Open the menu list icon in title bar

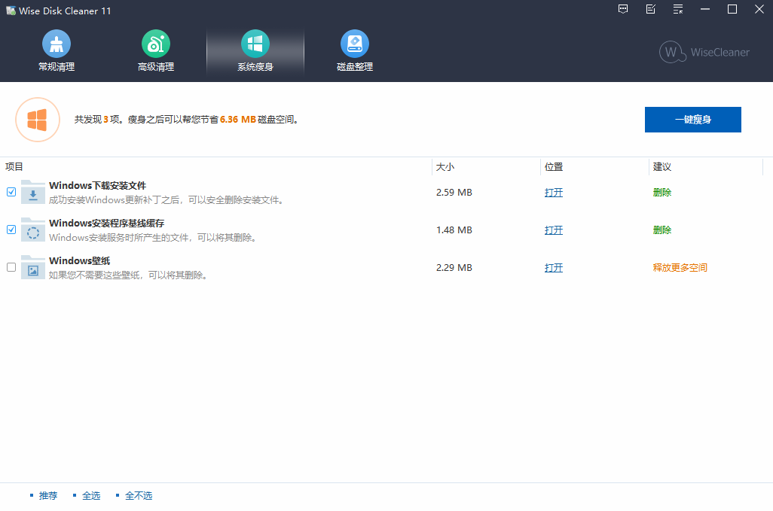[678, 9]
